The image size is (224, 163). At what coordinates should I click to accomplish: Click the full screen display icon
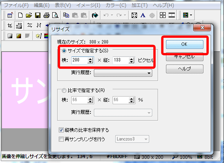point(134,15)
